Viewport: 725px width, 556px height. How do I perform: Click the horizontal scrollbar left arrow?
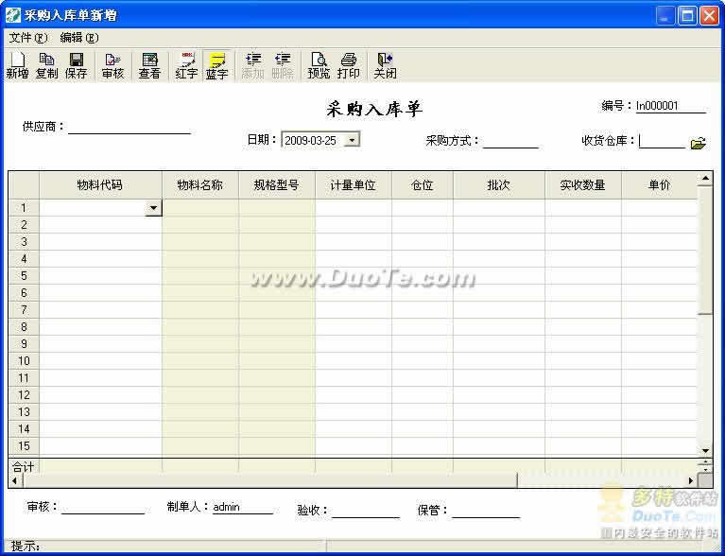point(15,480)
